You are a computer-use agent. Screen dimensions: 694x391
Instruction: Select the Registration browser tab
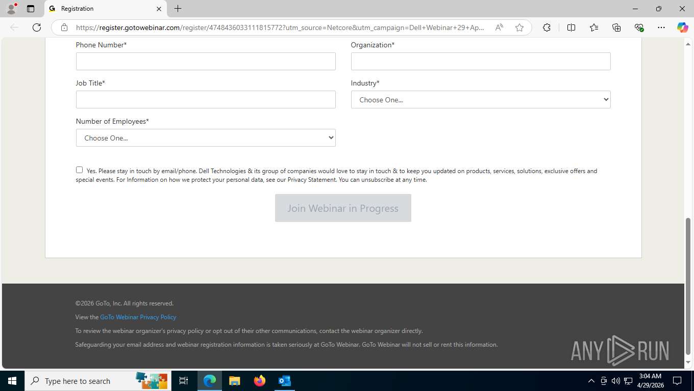tap(106, 9)
